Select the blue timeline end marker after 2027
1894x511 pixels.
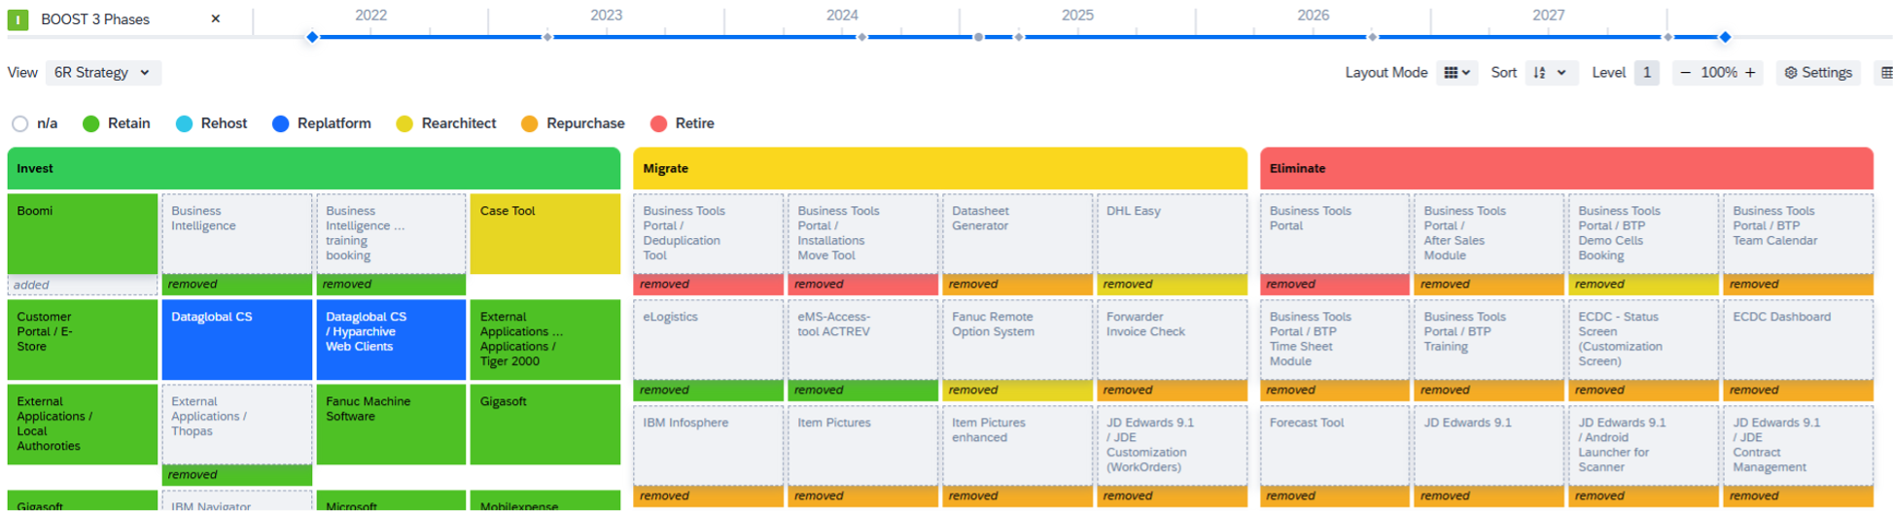coord(1725,37)
